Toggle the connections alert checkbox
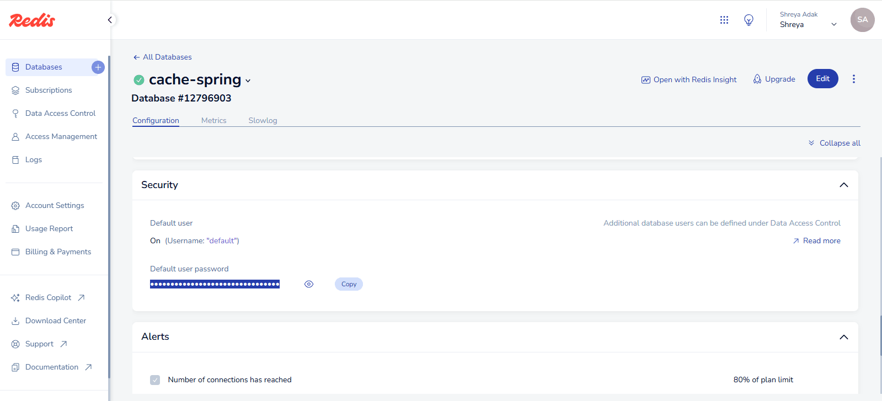882x401 pixels. pos(155,380)
